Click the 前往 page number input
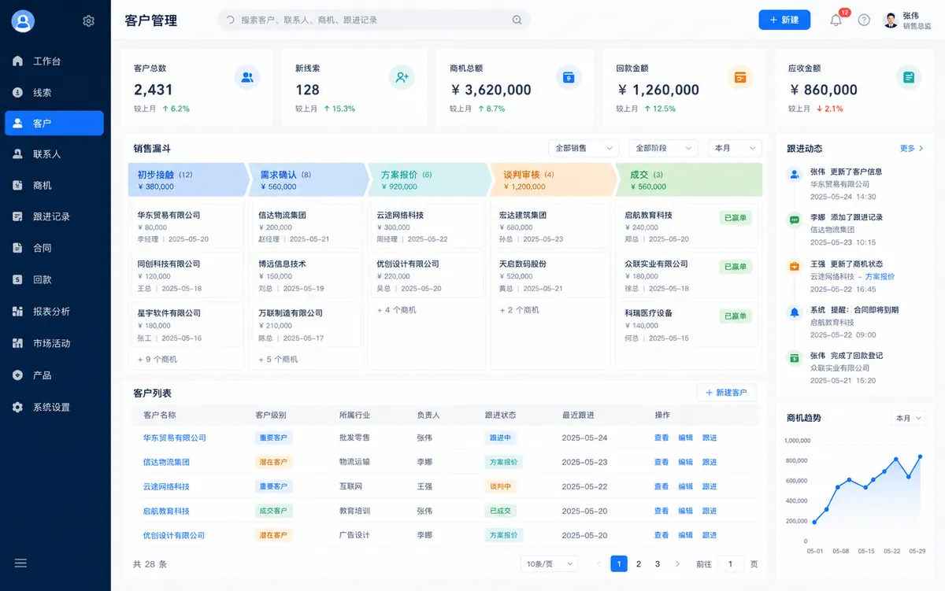 coord(730,563)
